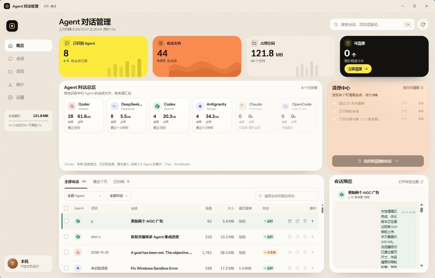Click the OpenCode agent card
Viewport: 435px width, 278px height.
tap(297, 115)
